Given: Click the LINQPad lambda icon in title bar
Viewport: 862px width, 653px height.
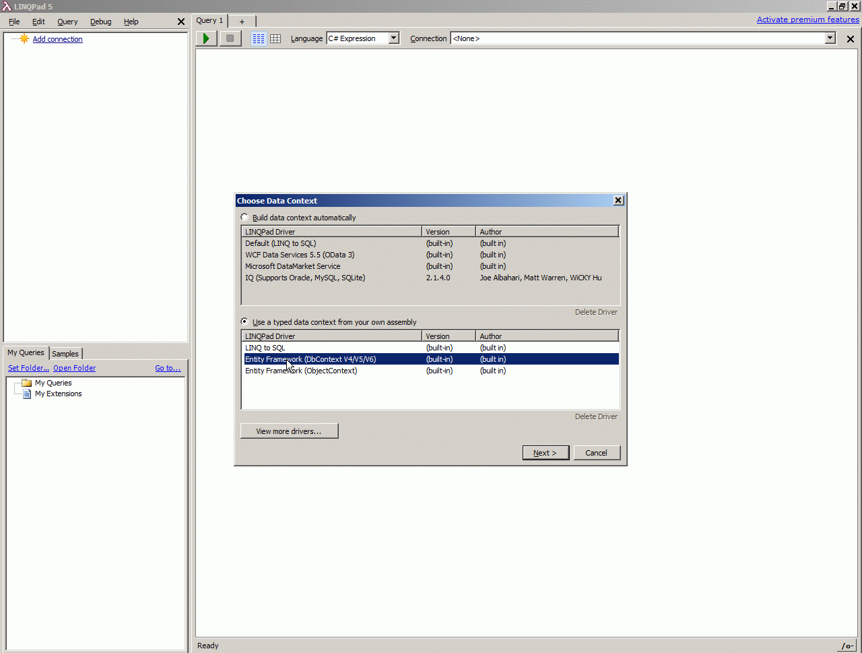Looking at the screenshot, I should [x=6, y=6].
